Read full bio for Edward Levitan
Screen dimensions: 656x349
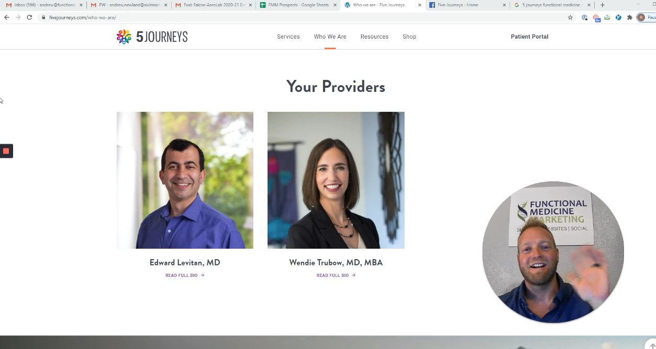click(x=185, y=275)
